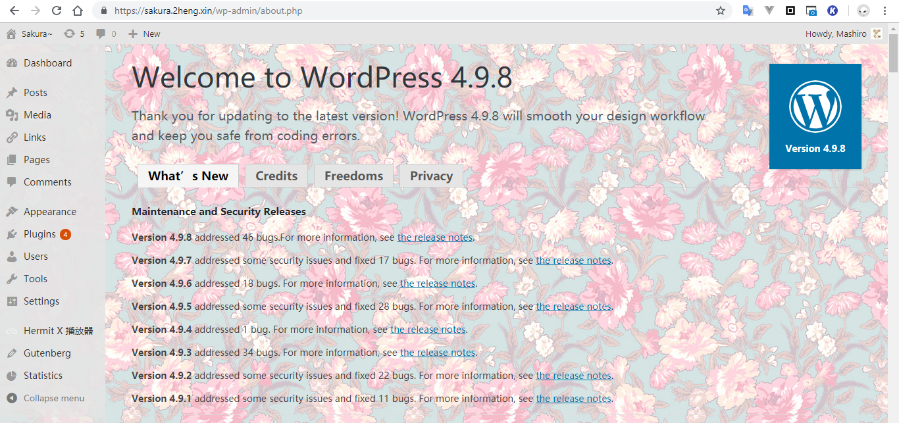Image resolution: width=899 pixels, height=423 pixels.
Task: Open the Settings menu item
Action: pos(53,301)
